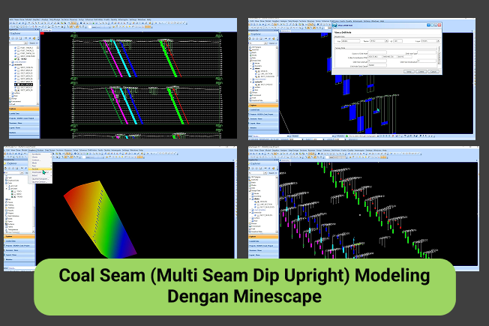489x326 pixels.
Task: Open Layers bar in rainbow surface window
Action: click(x=19, y=255)
